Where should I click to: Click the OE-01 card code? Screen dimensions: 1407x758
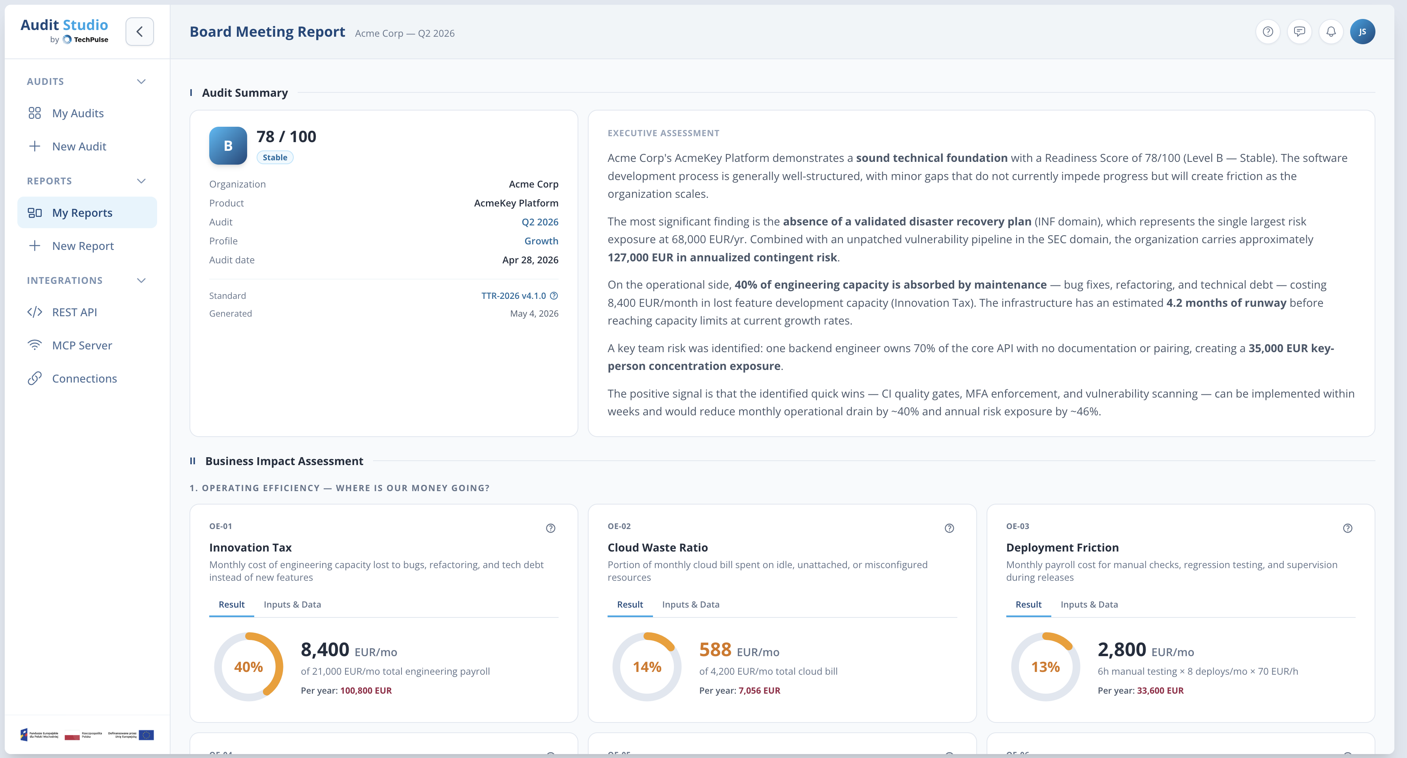point(221,526)
